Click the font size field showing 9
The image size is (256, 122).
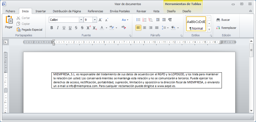click(x=88, y=20)
